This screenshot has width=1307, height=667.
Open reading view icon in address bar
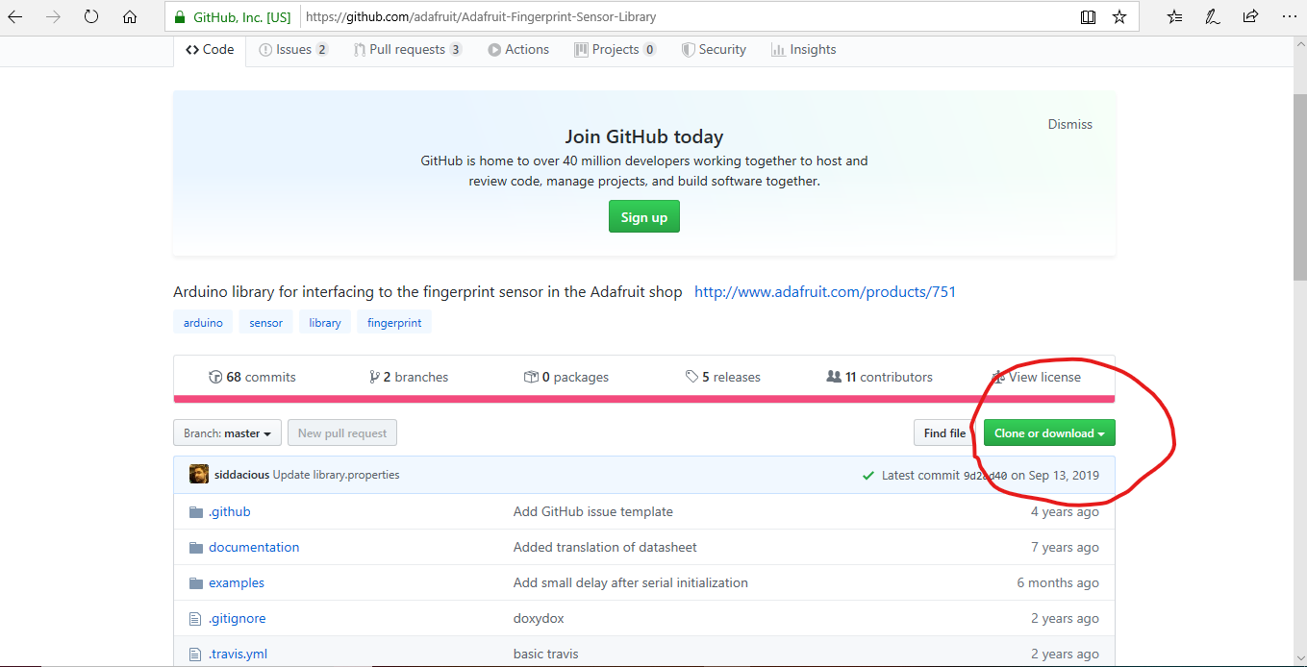point(1088,17)
